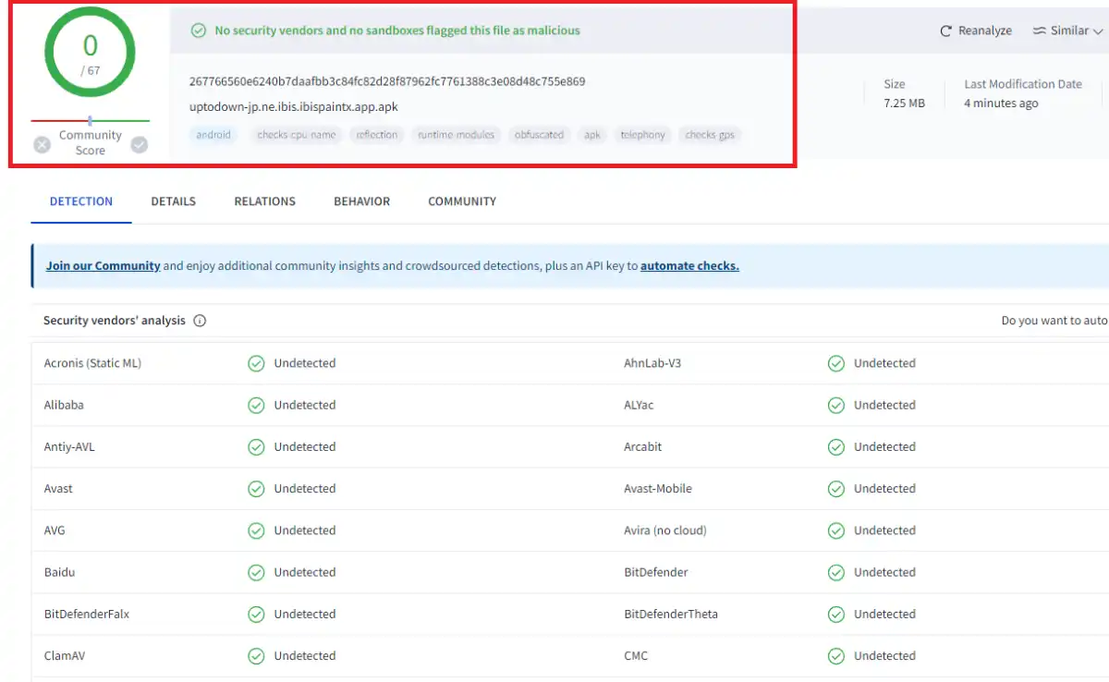Click the file hash text

click(387, 81)
